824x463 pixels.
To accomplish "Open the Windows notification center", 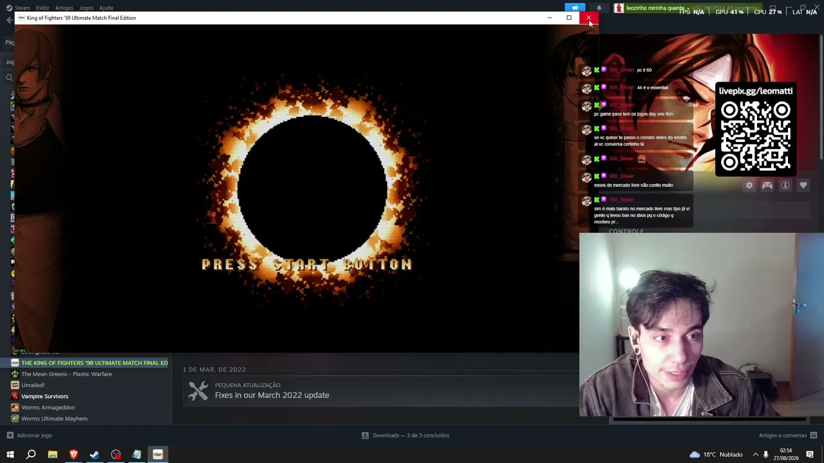I will [x=810, y=455].
